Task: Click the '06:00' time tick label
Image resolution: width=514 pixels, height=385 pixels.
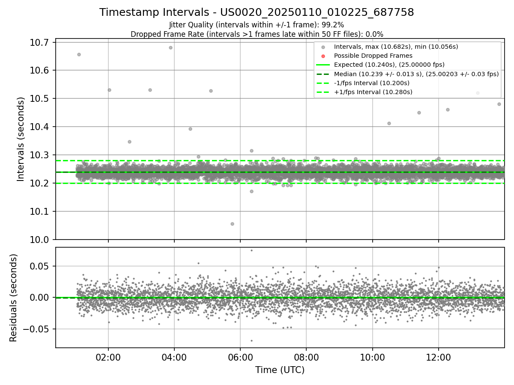Action: tap(240, 357)
